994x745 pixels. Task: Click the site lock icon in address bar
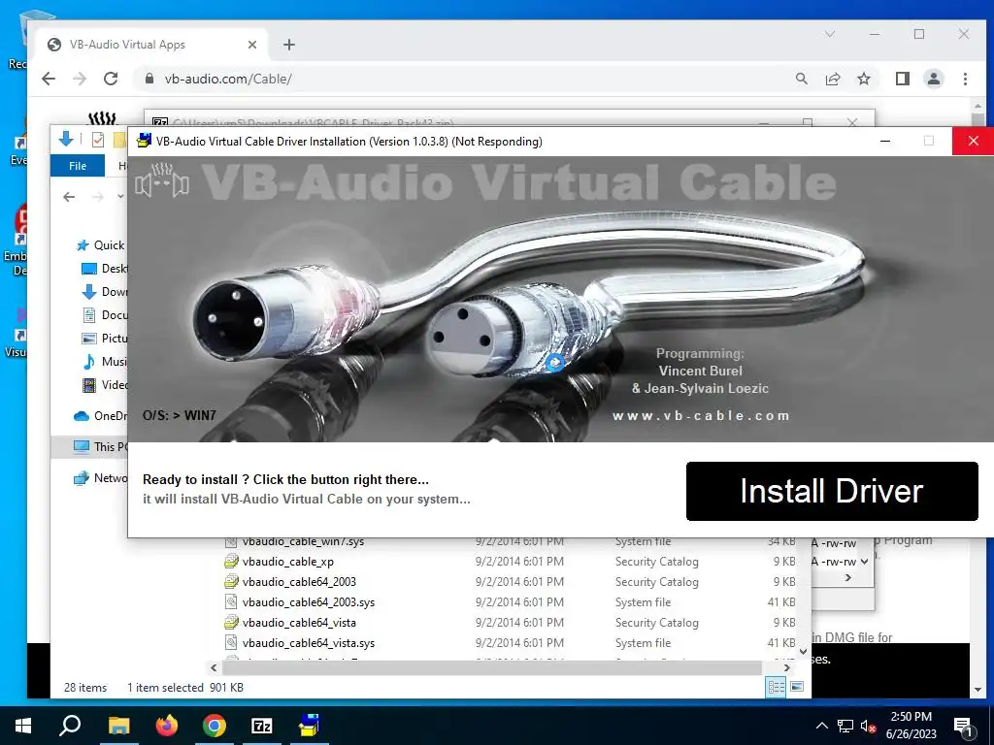(149, 79)
